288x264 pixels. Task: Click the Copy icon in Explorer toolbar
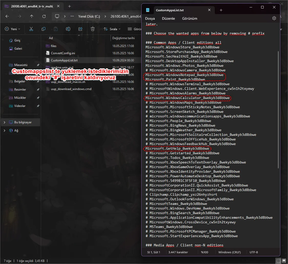click(x=44, y=29)
